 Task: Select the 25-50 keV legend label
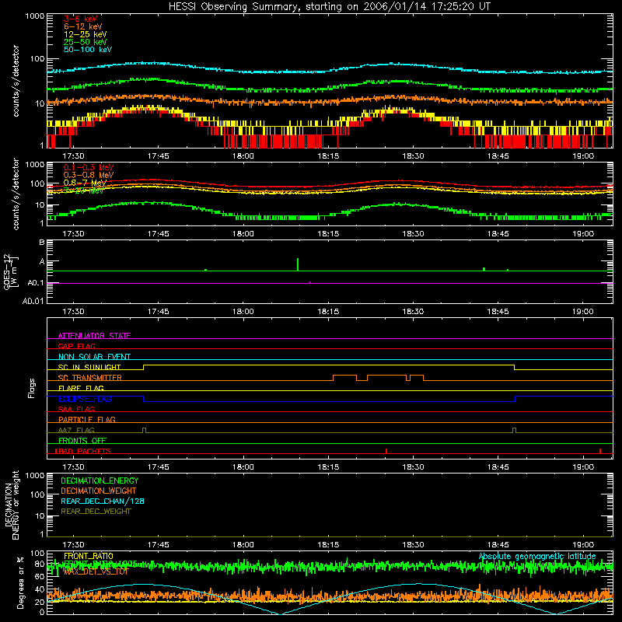[x=86, y=42]
